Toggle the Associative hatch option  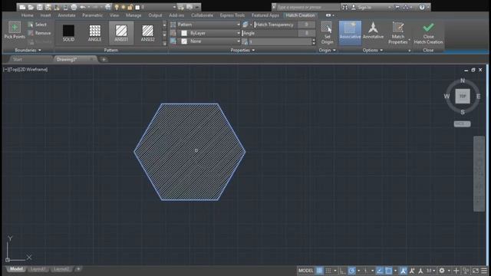350,32
